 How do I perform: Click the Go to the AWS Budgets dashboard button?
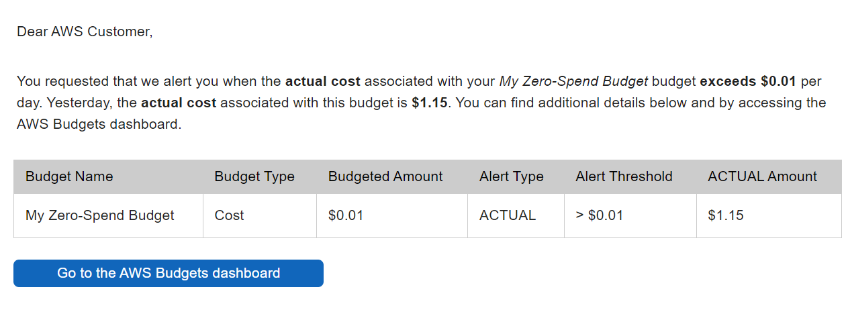click(x=169, y=273)
